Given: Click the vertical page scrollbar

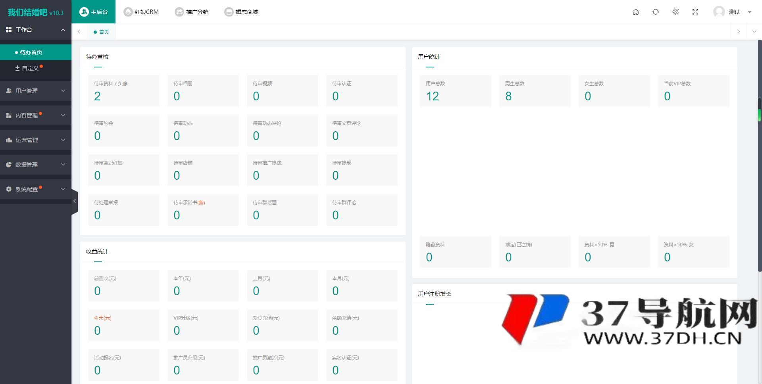Looking at the screenshot, I should [x=760, y=159].
